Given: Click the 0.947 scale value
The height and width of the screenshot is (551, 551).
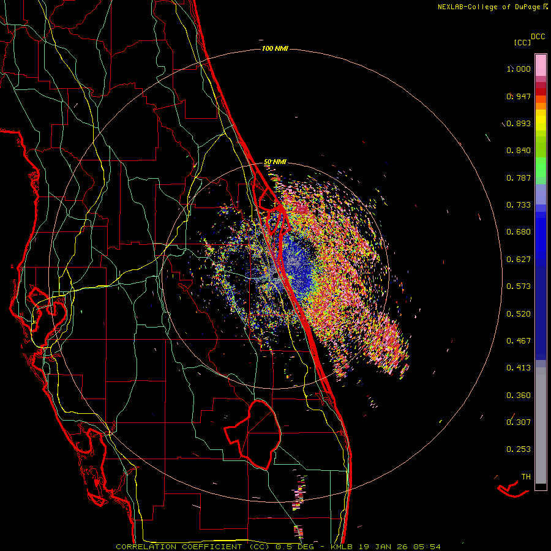Looking at the screenshot, I should [519, 96].
